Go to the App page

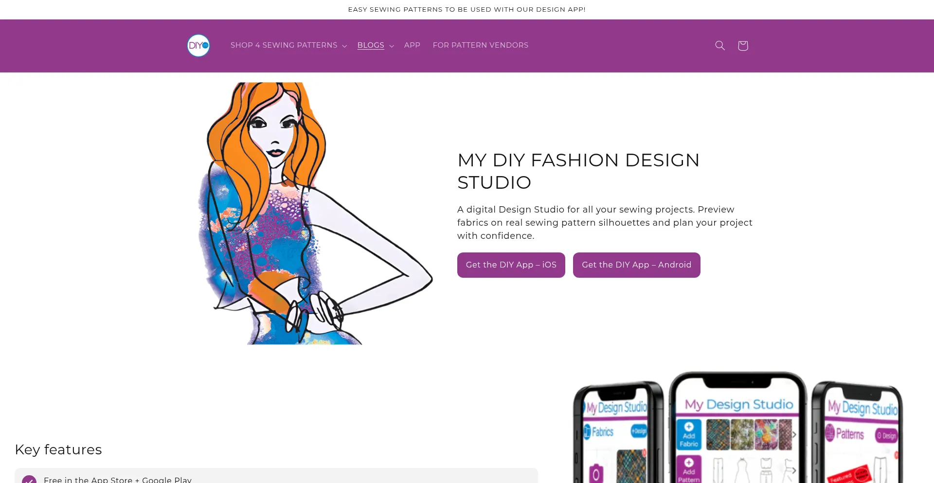412,45
